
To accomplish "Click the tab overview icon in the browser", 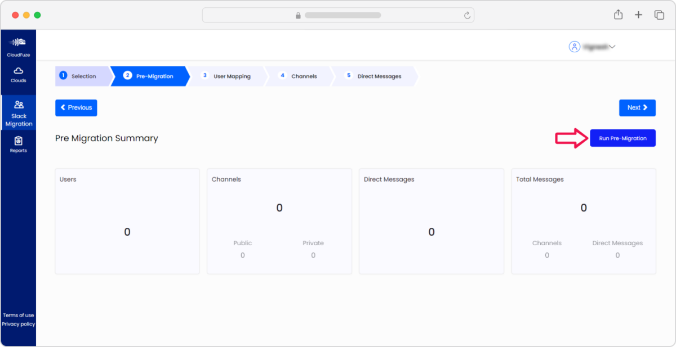I will (x=659, y=15).
